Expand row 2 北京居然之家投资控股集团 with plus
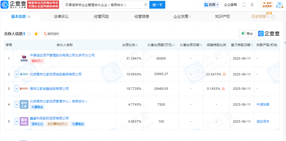Viewport: 286px width, 141px height. (16, 74)
